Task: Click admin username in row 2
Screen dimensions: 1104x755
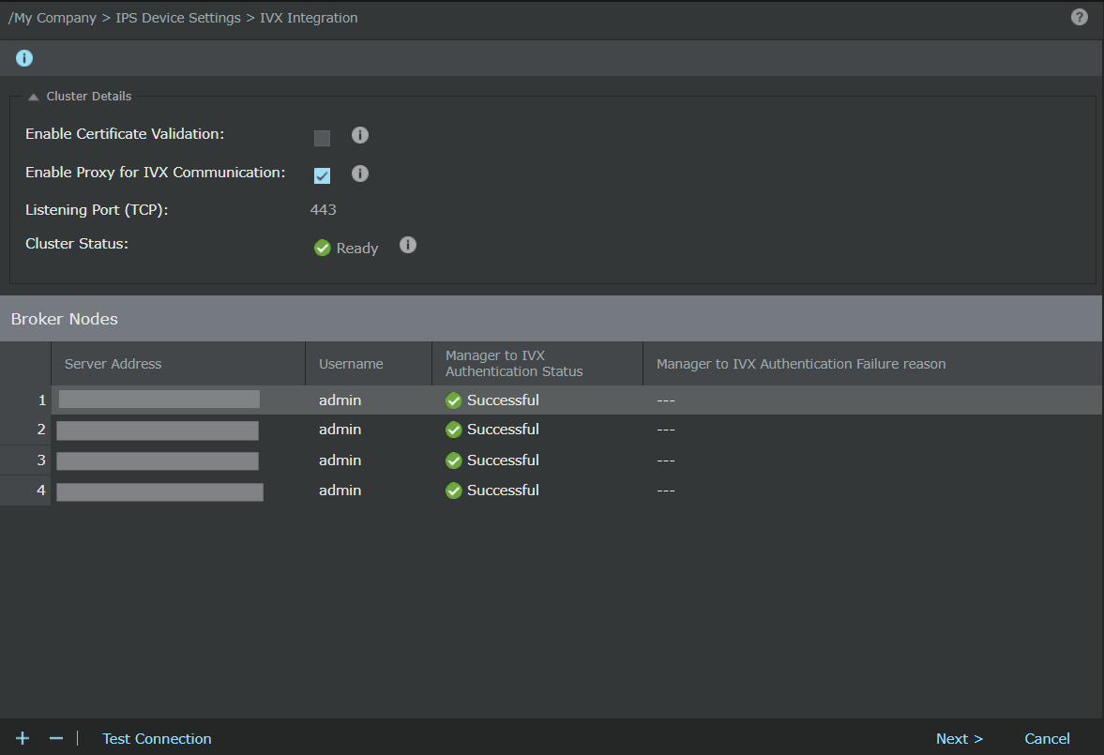Action: coord(340,430)
